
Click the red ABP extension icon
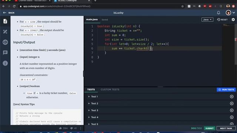(x=210, y=6)
